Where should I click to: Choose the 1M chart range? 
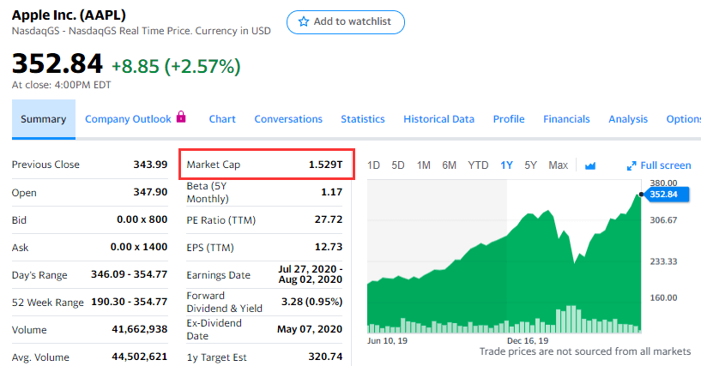[x=423, y=165]
